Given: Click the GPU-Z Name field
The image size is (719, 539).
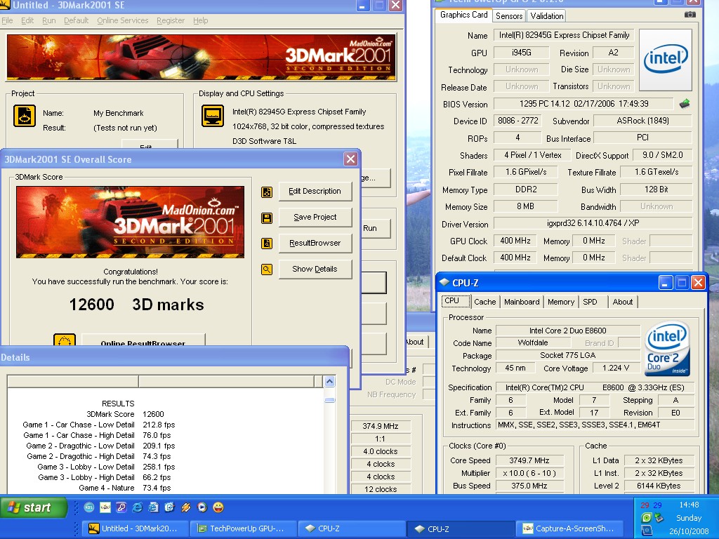Looking at the screenshot, I should (x=564, y=35).
